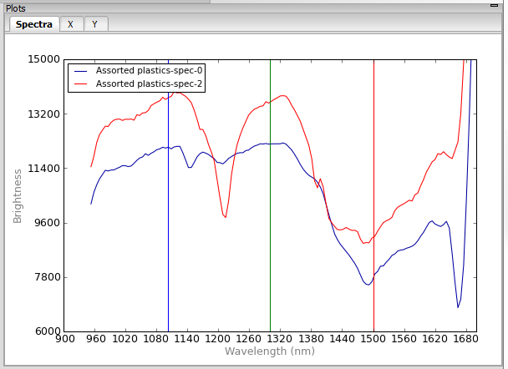Image resolution: width=508 pixels, height=369 pixels.
Task: Click the 7800 y-axis tick label
Action: [47, 277]
